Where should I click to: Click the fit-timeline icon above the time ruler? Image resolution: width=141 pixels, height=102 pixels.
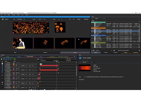coord(38,59)
